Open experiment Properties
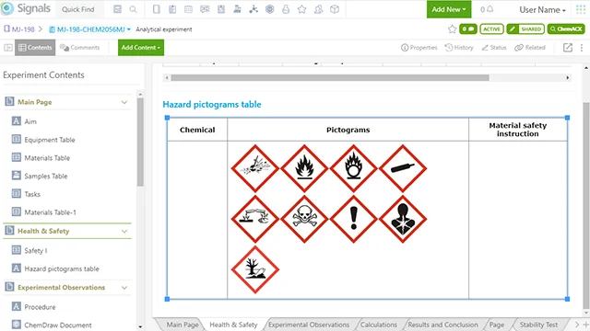This screenshot has width=590, height=331. click(419, 48)
